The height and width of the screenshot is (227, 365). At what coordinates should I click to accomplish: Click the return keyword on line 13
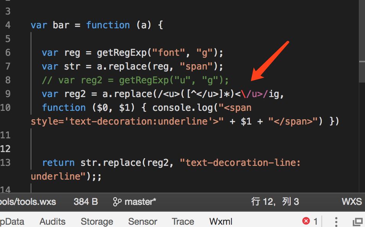tap(59, 162)
